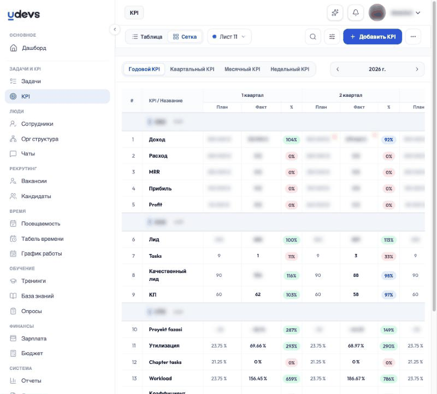The height and width of the screenshot is (394, 437).
Task: Open Опросы in the sidebar
Action: tap(57, 311)
